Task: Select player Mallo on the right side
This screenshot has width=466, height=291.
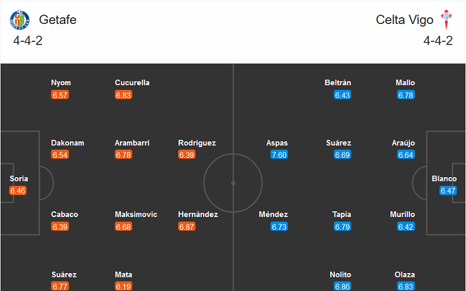Action: (x=405, y=83)
